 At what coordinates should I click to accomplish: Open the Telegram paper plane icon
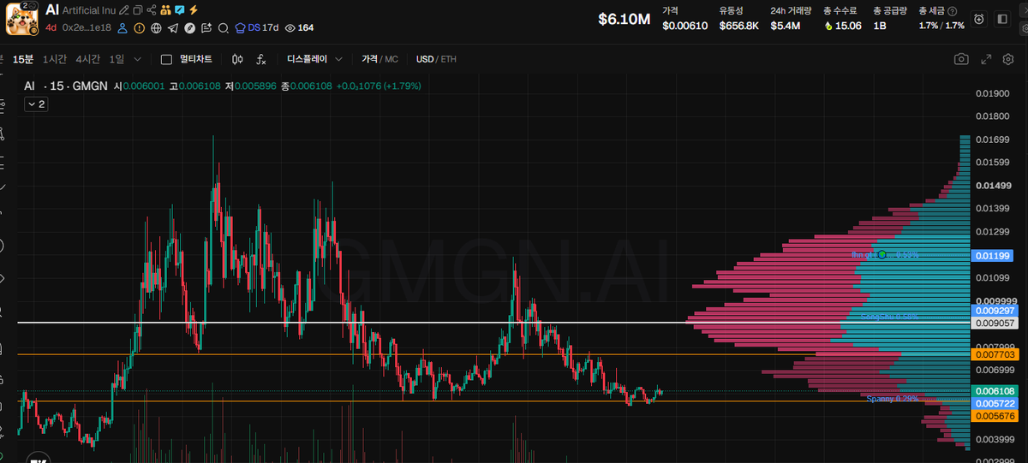pos(173,28)
